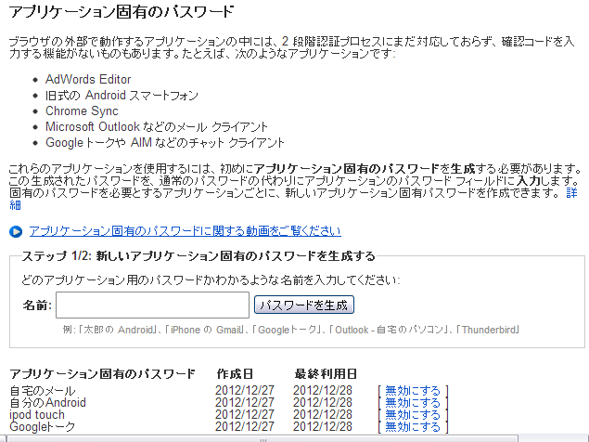Click 無効にする next to ipod touch
589x442 pixels.
coord(413,415)
